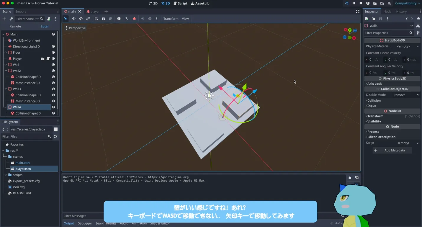This screenshot has height=227, width=422.
Task: Expand the Transform property section
Action: pyautogui.click(x=375, y=116)
